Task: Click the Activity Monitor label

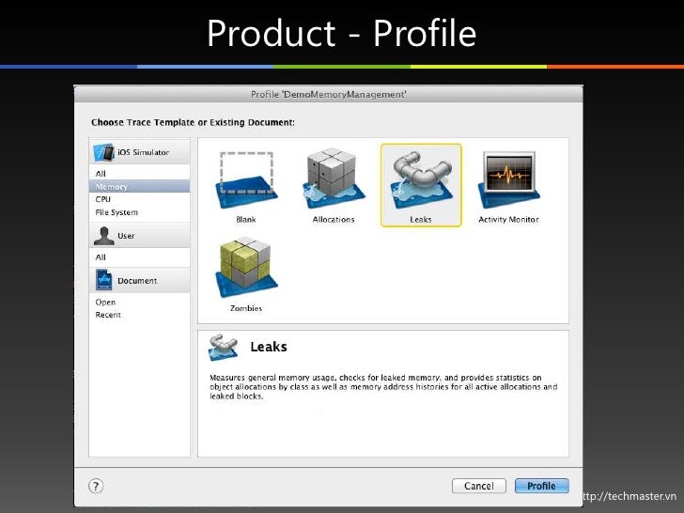Action: pyautogui.click(x=508, y=220)
